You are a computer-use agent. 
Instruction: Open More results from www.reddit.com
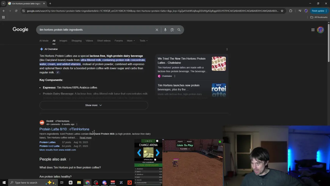57,150
